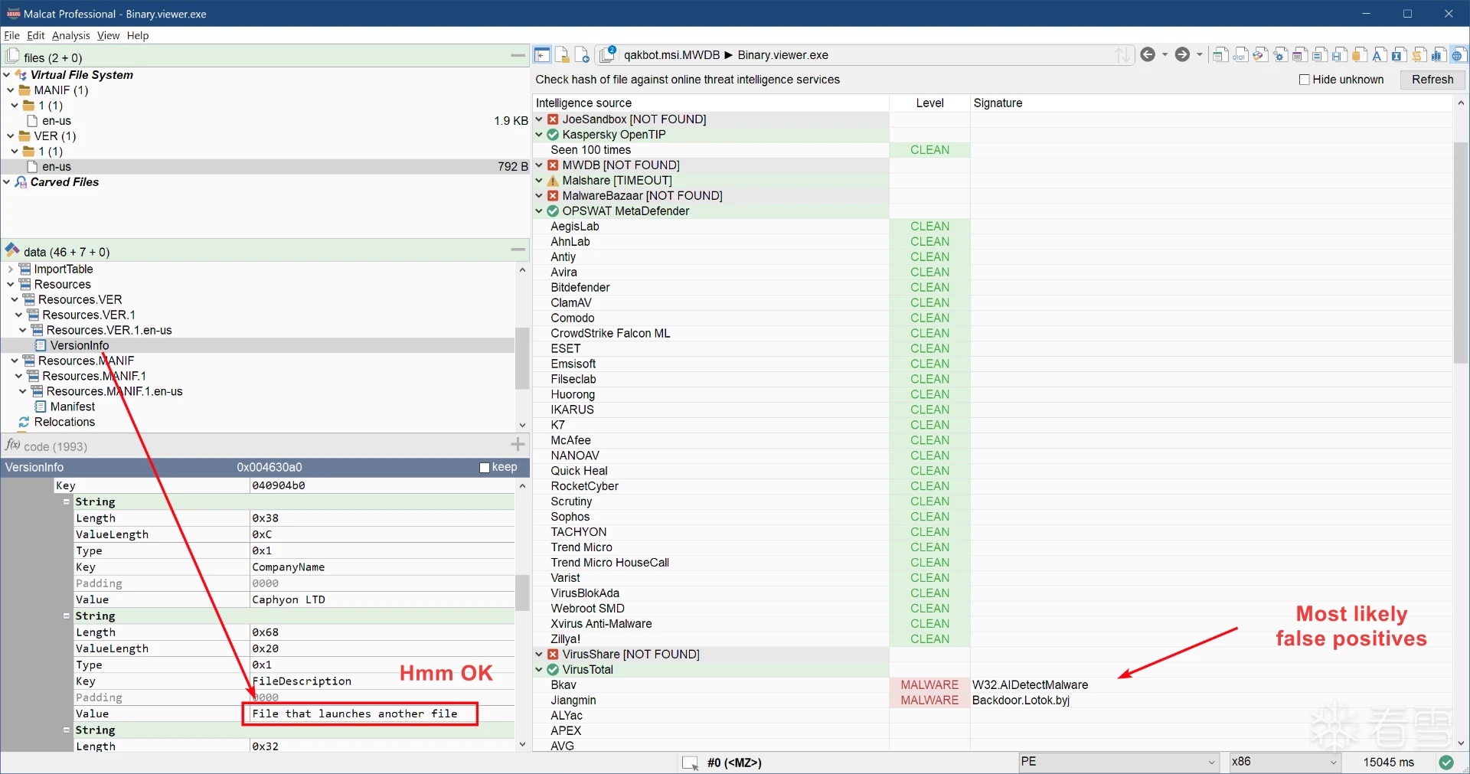Click Binary.viewer.exe in breadcrumb

point(783,55)
